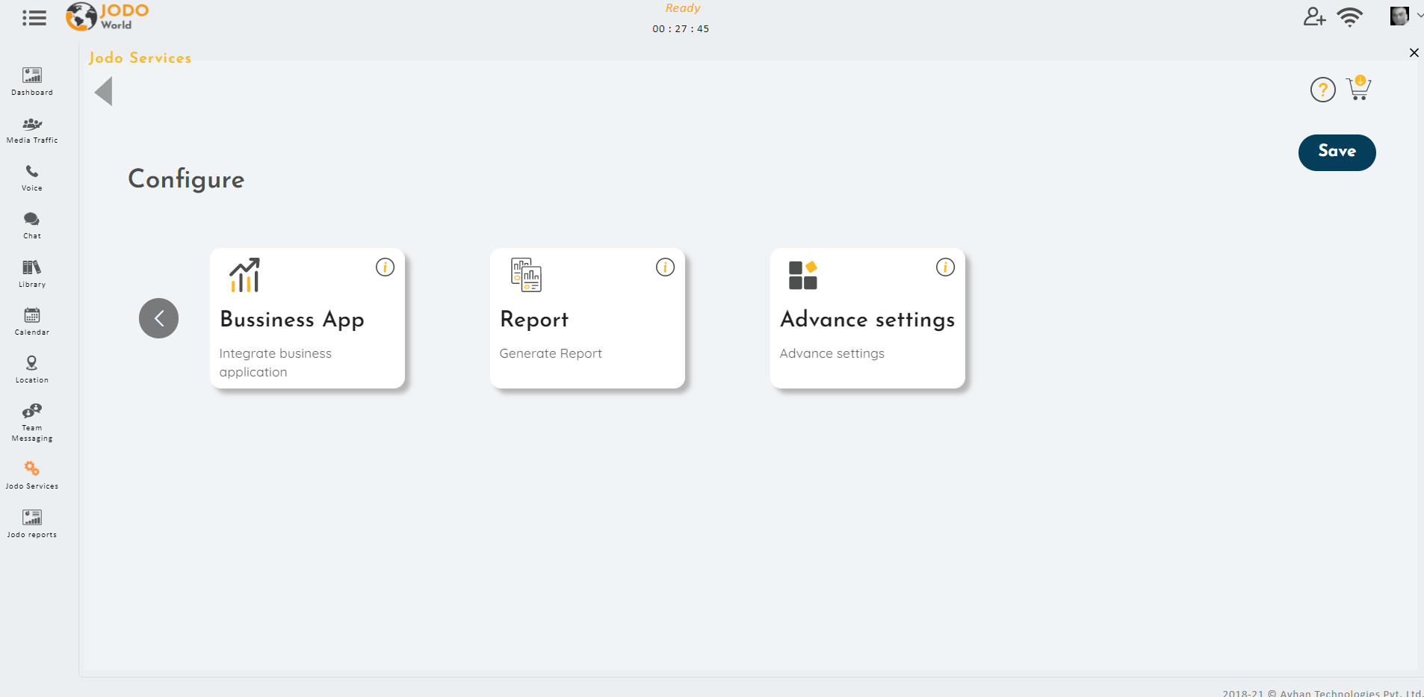The width and height of the screenshot is (1424, 697).
Task: Open the Chat panel
Action: [x=31, y=224]
